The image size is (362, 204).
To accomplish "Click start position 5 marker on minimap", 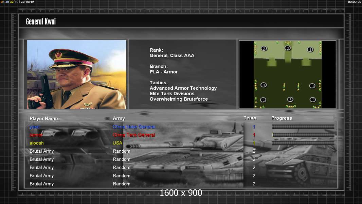I will click(263, 100).
